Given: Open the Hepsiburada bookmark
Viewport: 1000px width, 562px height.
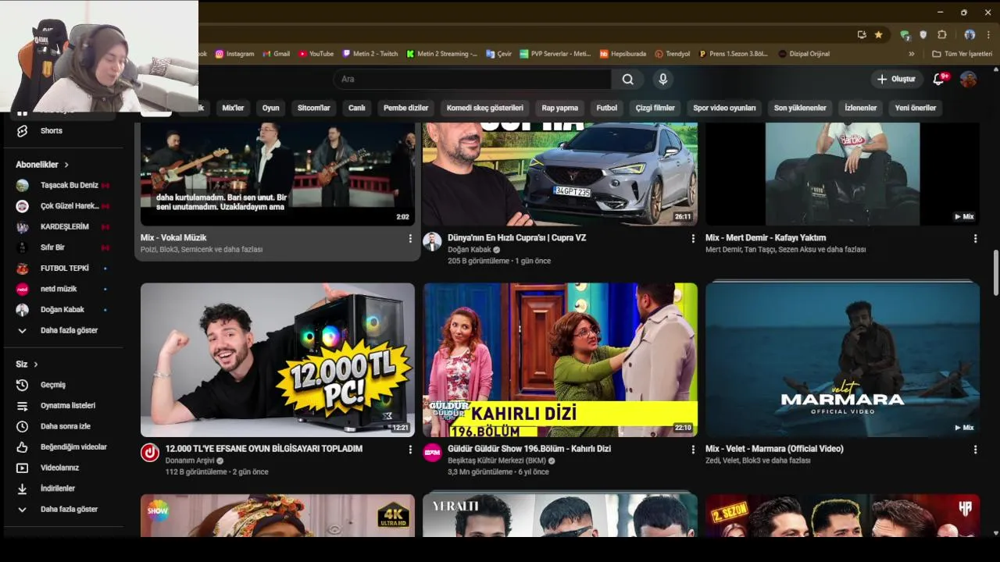Looking at the screenshot, I should coord(623,54).
